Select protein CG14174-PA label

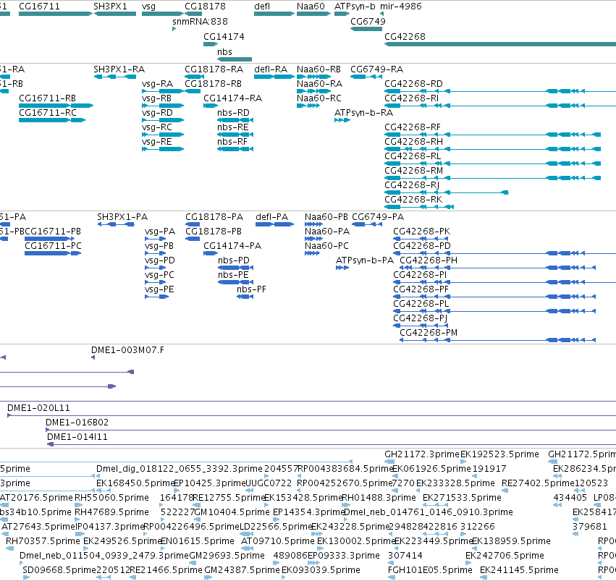[232, 246]
